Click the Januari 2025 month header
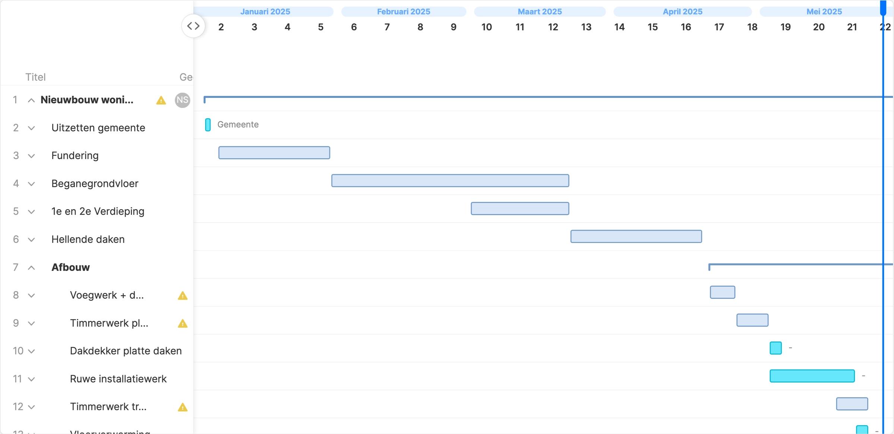894x434 pixels. coord(265,12)
